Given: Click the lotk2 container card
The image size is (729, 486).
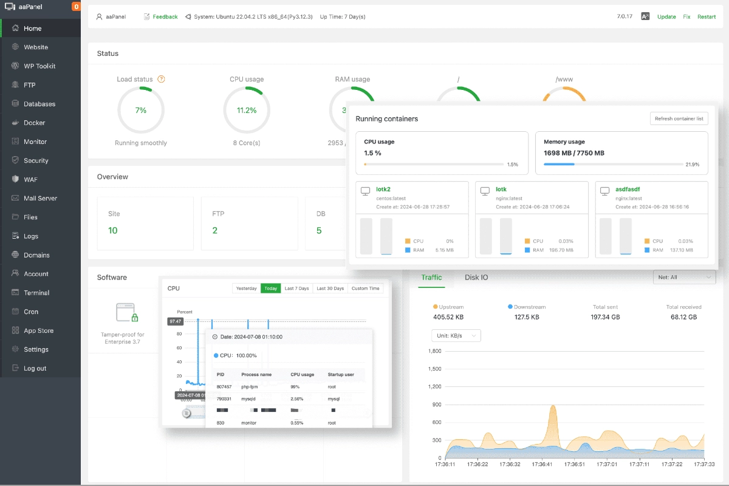Looking at the screenshot, I should (x=412, y=219).
